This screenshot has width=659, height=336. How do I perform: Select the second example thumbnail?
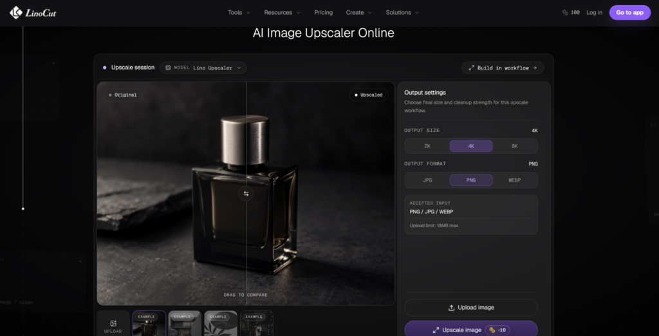(x=185, y=323)
